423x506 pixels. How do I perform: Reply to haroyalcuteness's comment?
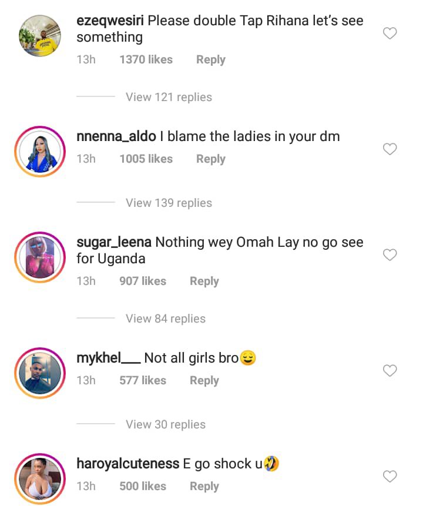204,487
